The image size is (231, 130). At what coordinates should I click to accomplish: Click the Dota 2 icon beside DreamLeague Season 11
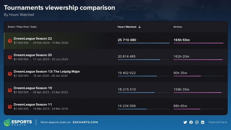(x=10, y=107)
